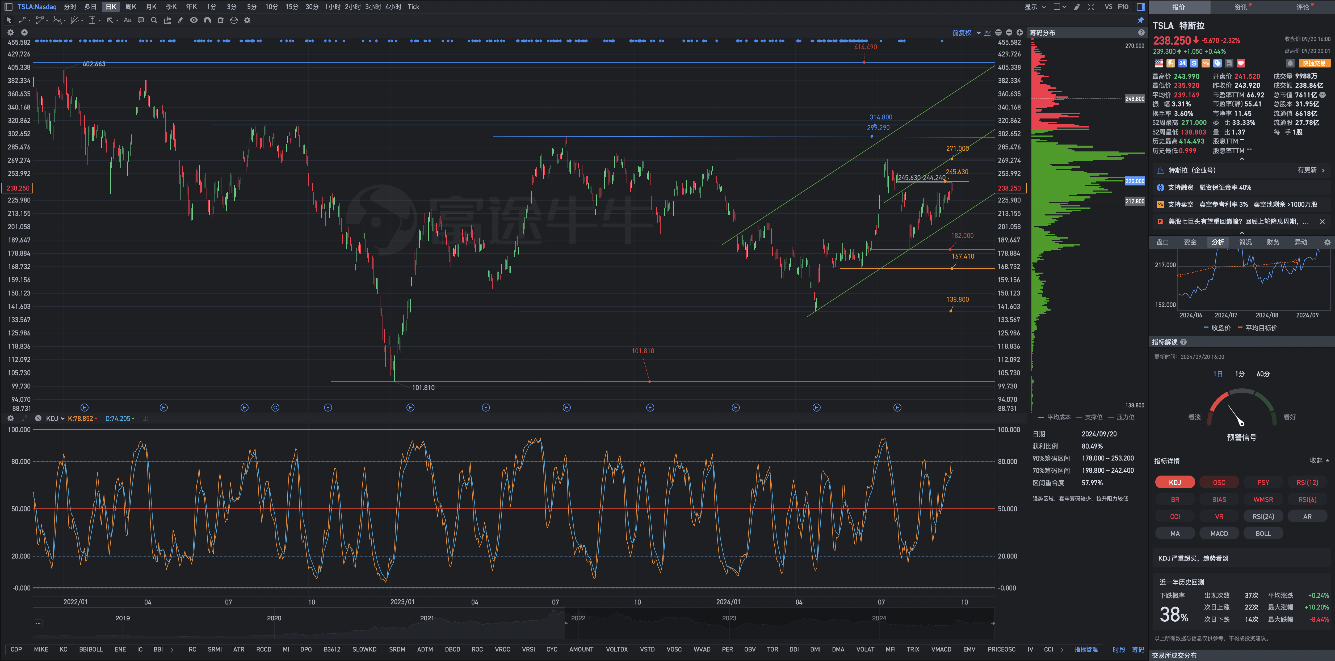Select the cursor pointer tool
The image size is (1335, 661).
point(9,20)
